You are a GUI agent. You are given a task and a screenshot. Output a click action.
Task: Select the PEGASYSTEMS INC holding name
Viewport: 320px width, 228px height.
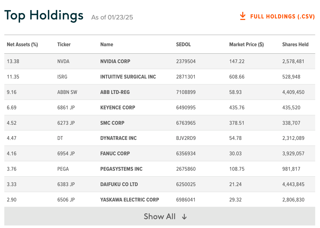(121, 169)
